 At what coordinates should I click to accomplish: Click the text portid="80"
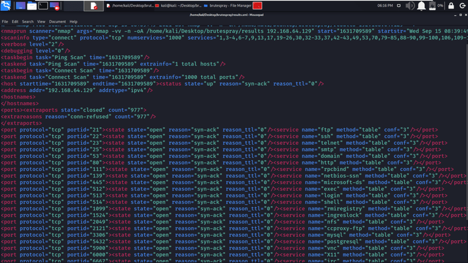point(85,163)
